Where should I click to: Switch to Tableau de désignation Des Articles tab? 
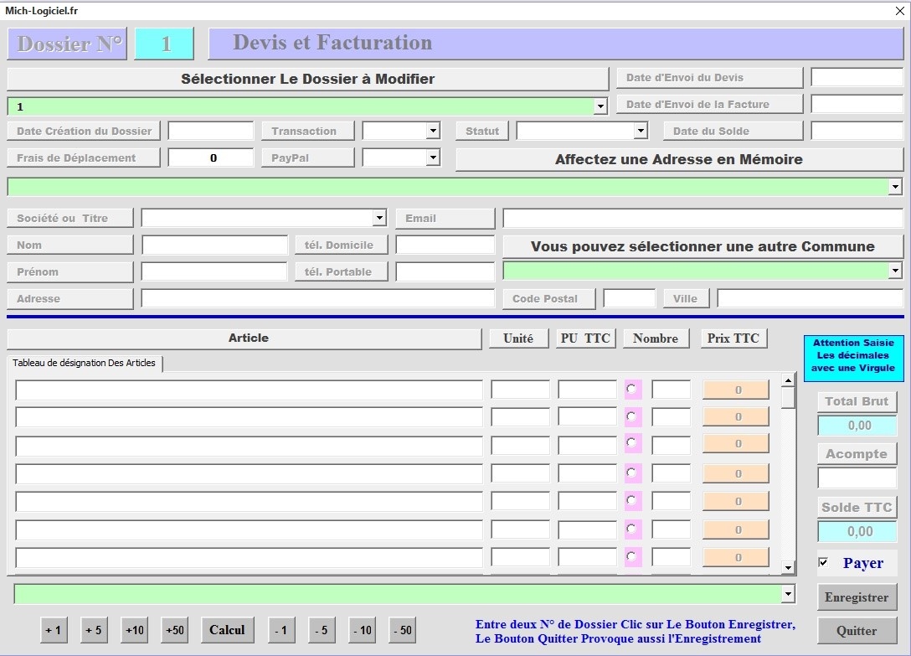85,363
